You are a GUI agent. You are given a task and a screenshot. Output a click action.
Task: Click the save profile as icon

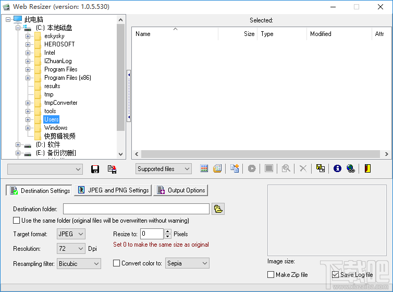click(112, 169)
